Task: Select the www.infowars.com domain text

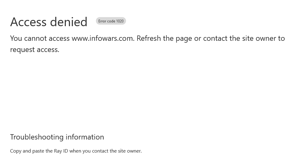Action: (x=103, y=39)
